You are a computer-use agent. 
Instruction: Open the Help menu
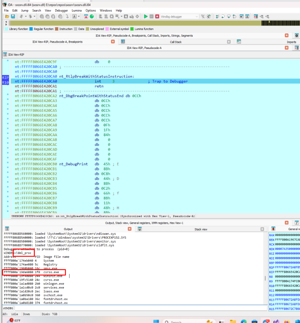pyautogui.click(x=119, y=10)
